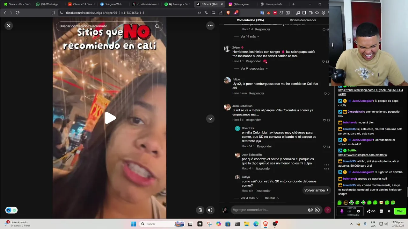Post comment with red arrow button
This screenshot has width=408, height=229.
[x=327, y=210]
